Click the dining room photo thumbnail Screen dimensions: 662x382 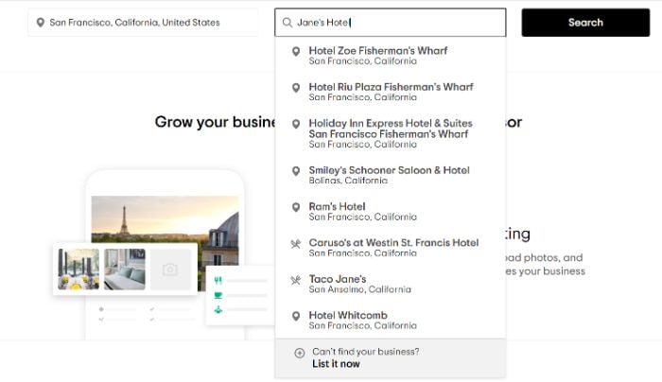click(x=78, y=269)
